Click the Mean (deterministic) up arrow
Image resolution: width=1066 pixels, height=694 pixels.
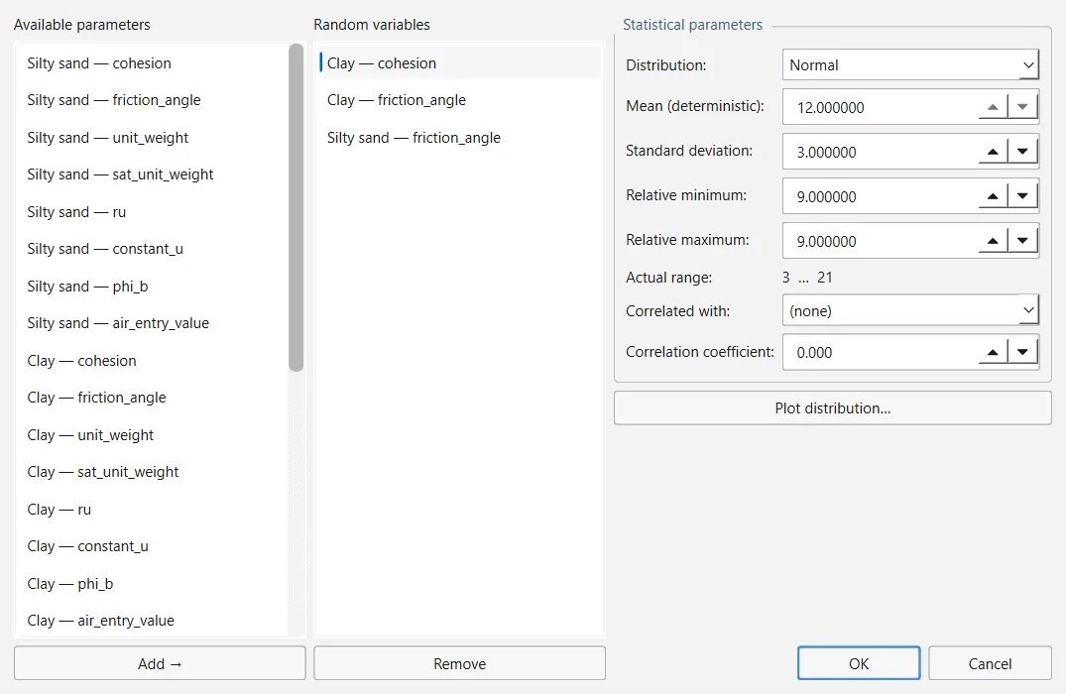[993, 107]
